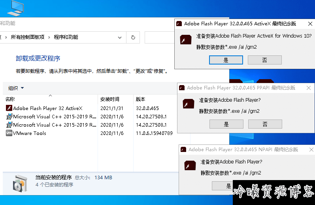Image resolution: width=315 pixels, height=205 pixels.
Task: Click the refresh button in address bar
Action: click(x=133, y=37)
